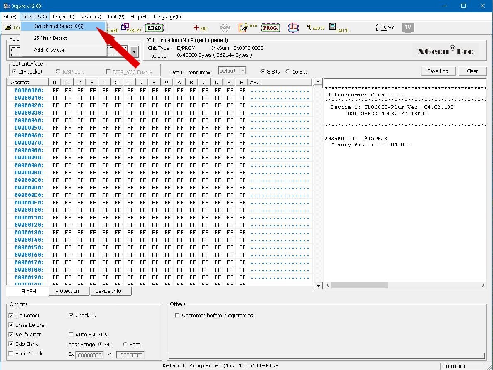Open the Language(L) menu
Viewport: 493px width, 370px height.
tap(167, 17)
